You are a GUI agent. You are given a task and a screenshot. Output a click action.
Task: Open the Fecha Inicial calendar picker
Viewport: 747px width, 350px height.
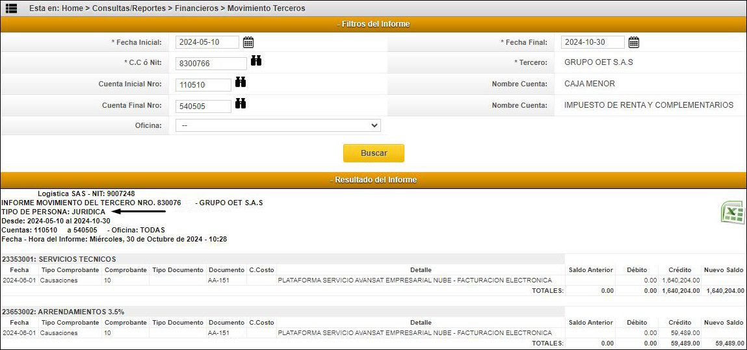pos(248,42)
